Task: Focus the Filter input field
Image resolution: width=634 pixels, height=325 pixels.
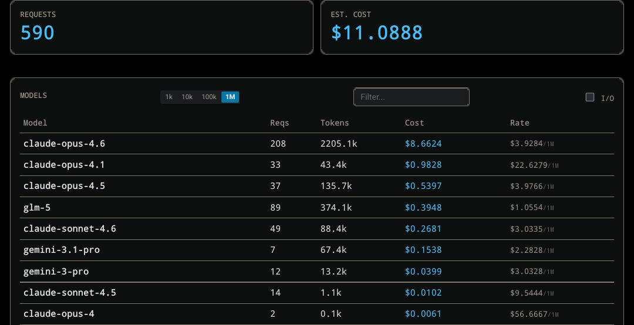Action: pos(411,97)
